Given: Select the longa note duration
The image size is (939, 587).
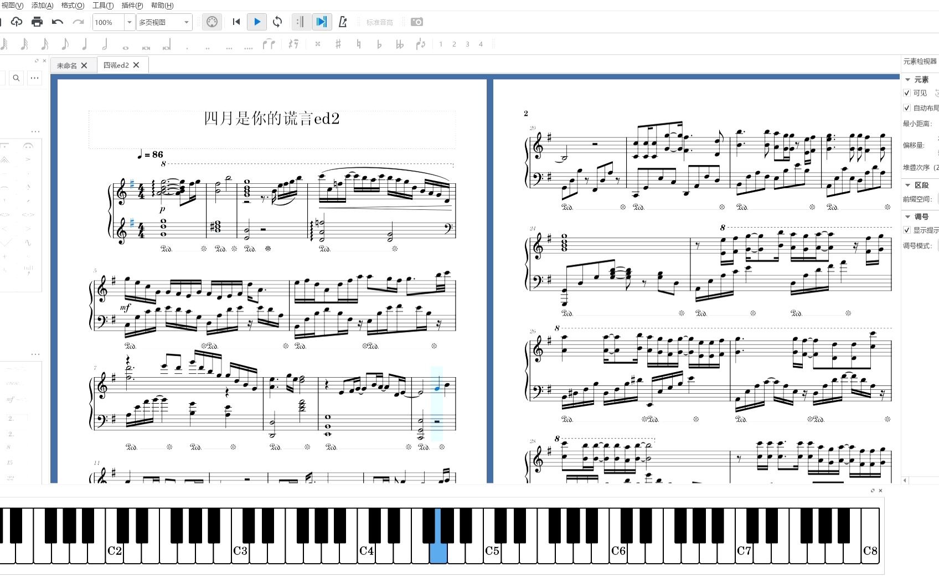Looking at the screenshot, I should tap(167, 45).
